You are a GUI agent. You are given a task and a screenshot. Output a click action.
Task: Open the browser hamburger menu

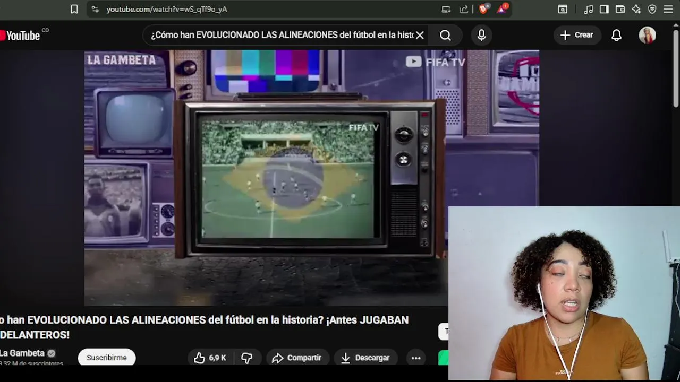click(x=668, y=9)
